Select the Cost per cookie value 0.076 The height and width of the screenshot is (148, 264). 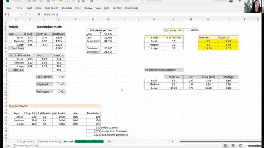191,30
